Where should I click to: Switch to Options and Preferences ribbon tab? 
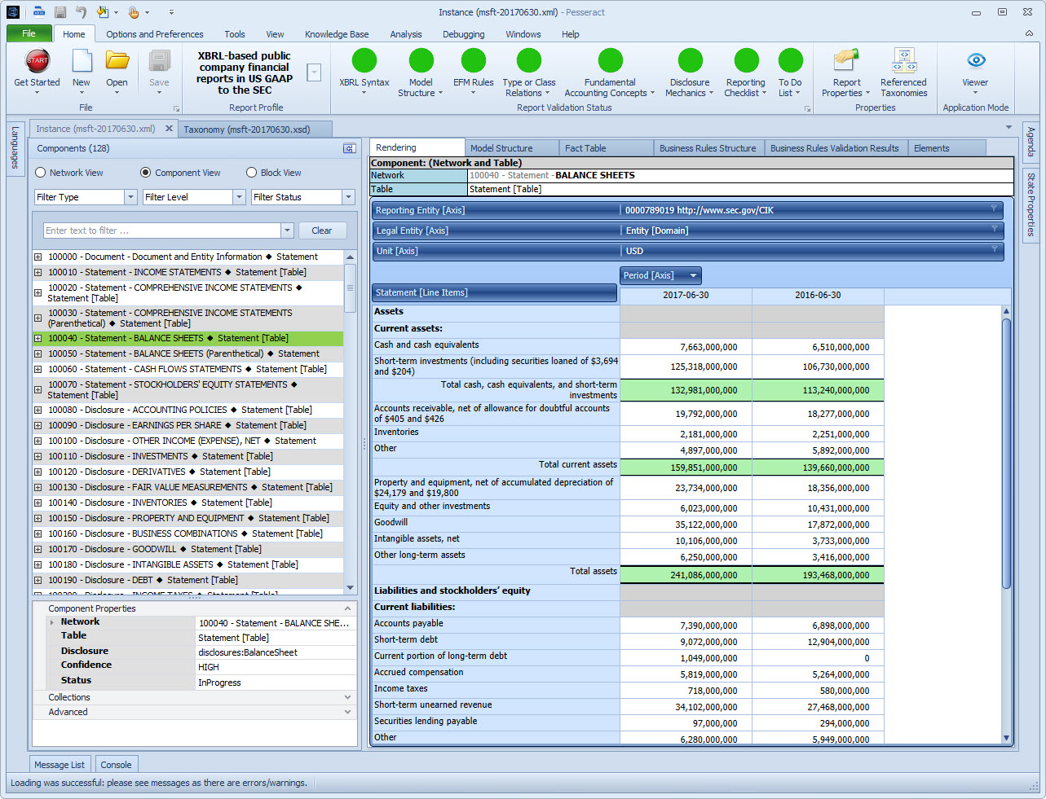155,34
